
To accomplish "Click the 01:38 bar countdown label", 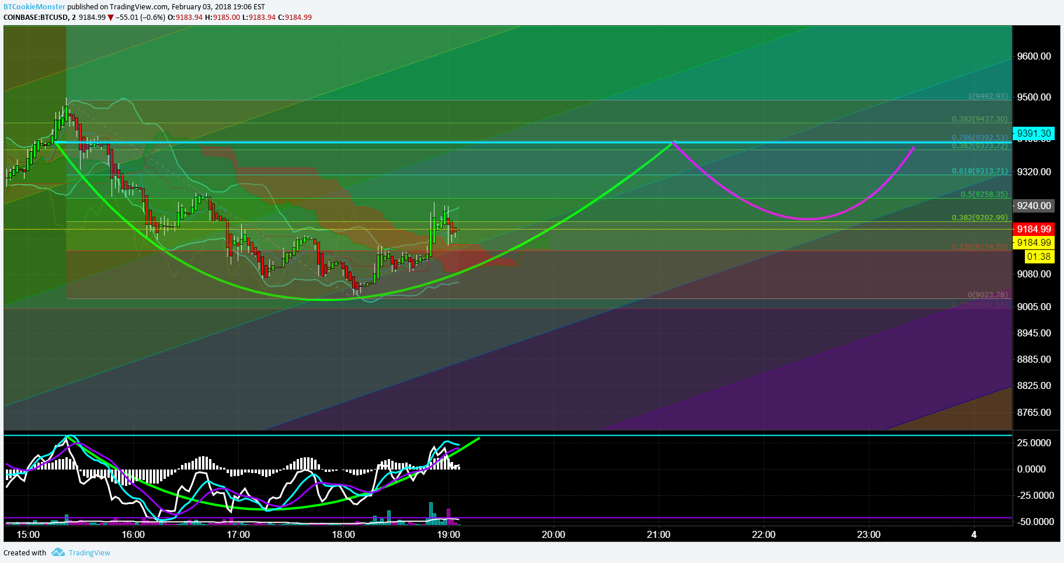I will [x=1039, y=256].
